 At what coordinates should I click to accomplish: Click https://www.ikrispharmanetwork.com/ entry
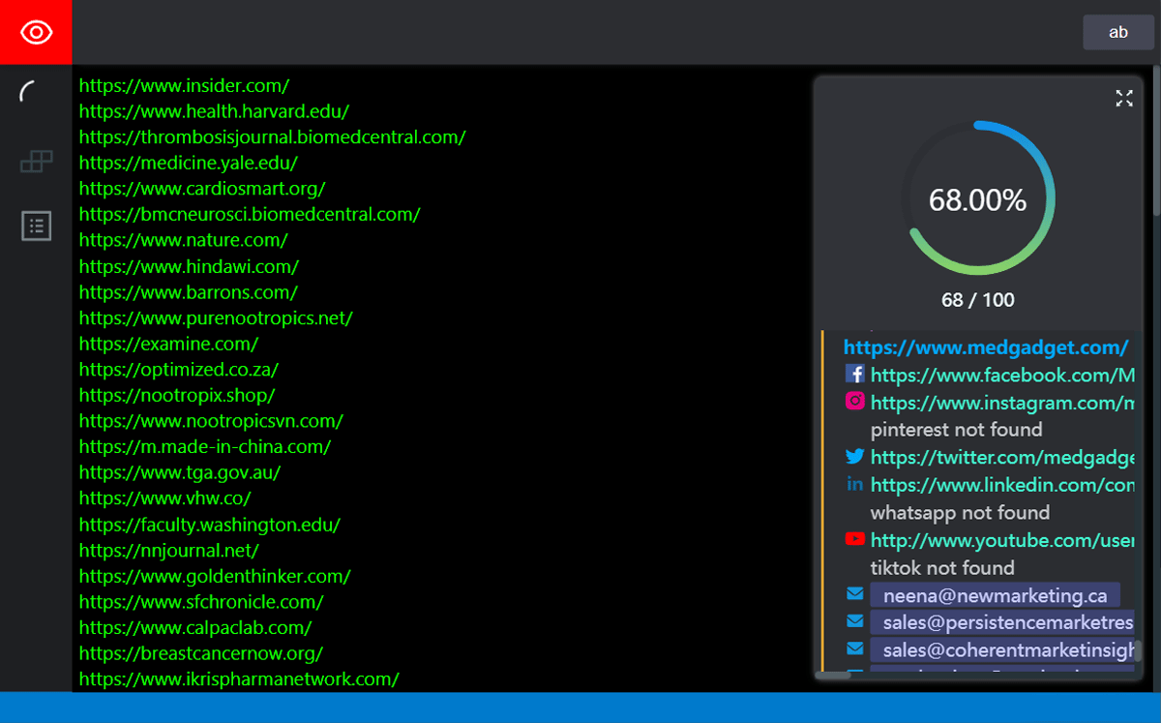coord(239,678)
